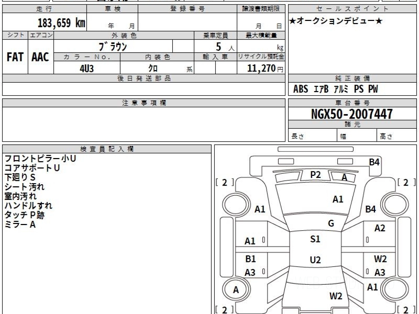
Task: Select the G mark on the windshield
Action: pyautogui.click(x=331, y=224)
